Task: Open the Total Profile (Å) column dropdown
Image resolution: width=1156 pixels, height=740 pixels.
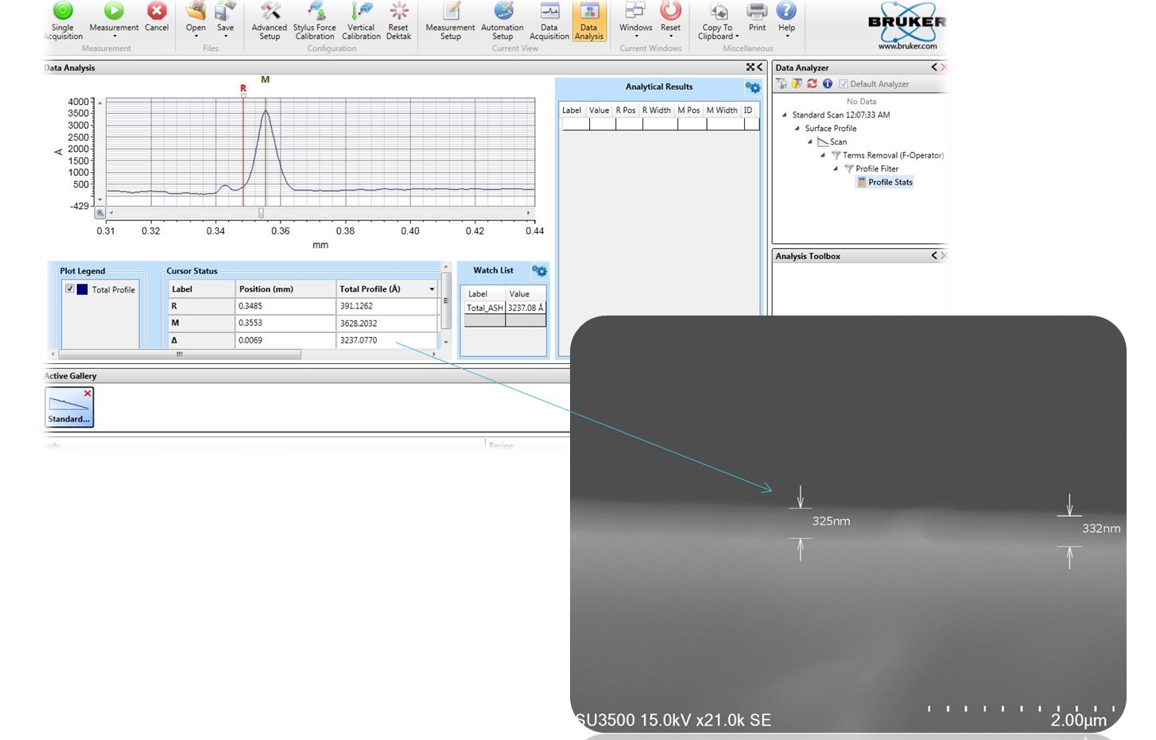Action: click(432, 289)
